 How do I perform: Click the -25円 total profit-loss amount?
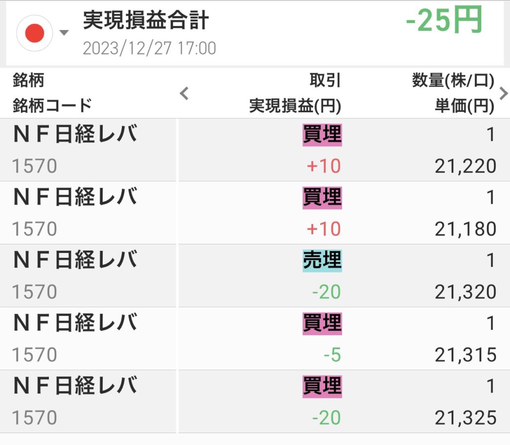(444, 21)
